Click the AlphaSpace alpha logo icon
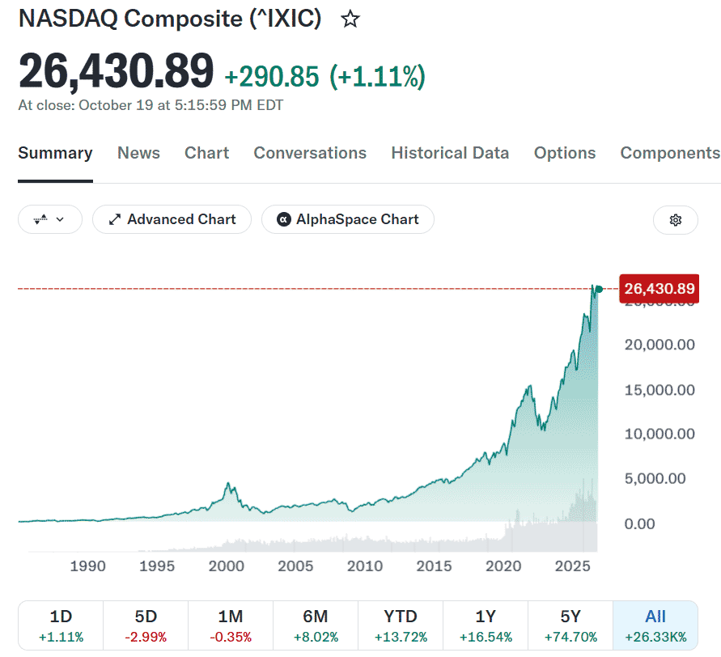Image resolution: width=721 pixels, height=657 pixels. [x=284, y=219]
